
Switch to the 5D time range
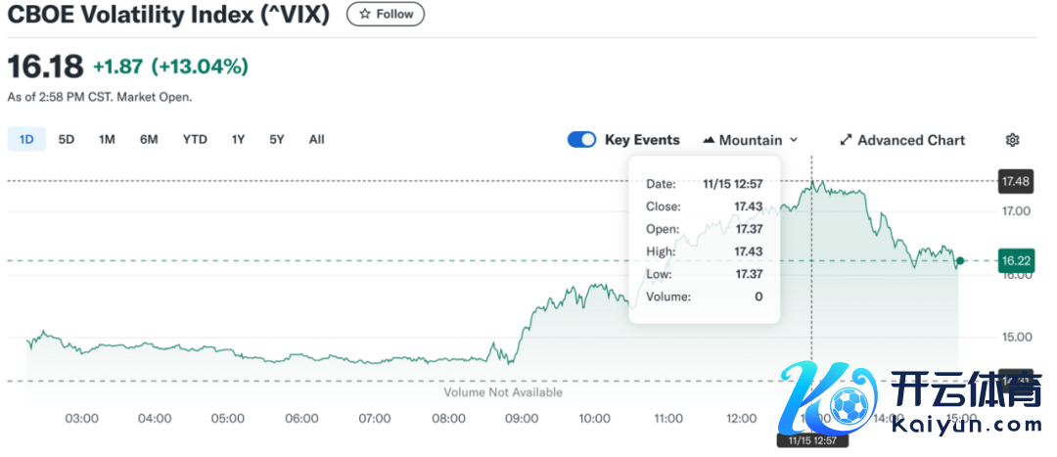(67, 139)
